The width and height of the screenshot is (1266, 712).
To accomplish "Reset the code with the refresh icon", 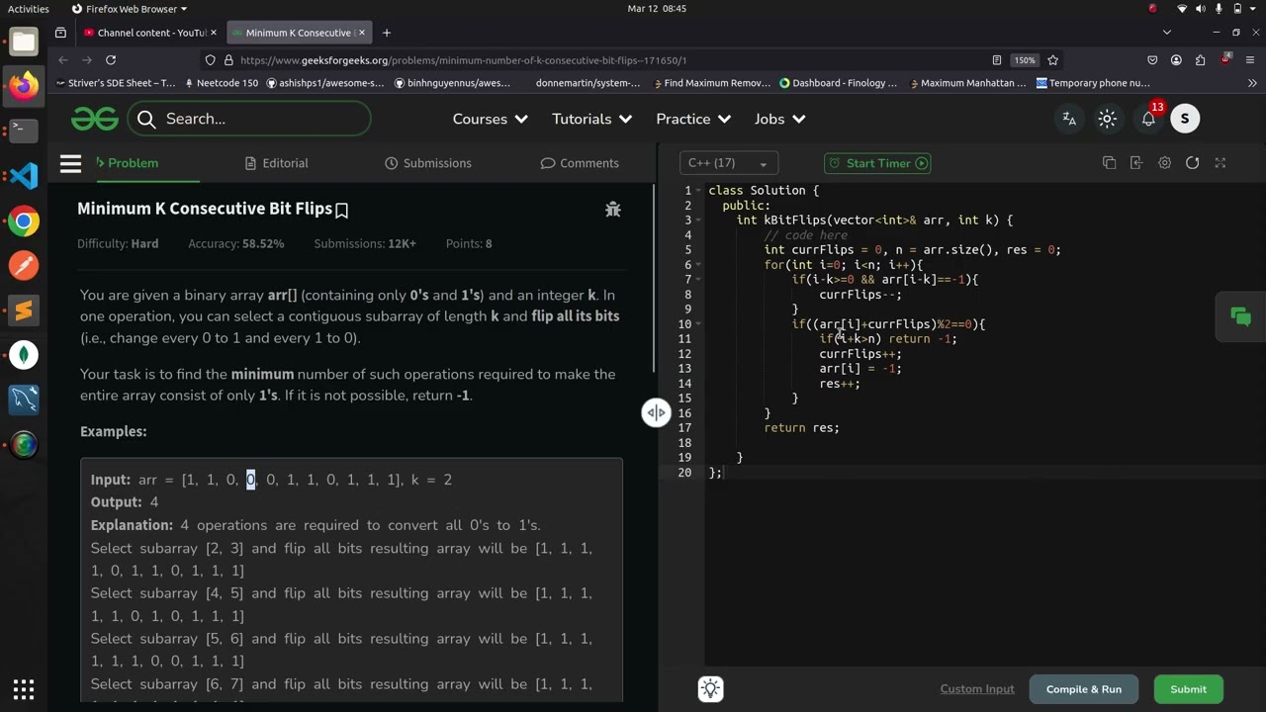I will [x=1192, y=163].
